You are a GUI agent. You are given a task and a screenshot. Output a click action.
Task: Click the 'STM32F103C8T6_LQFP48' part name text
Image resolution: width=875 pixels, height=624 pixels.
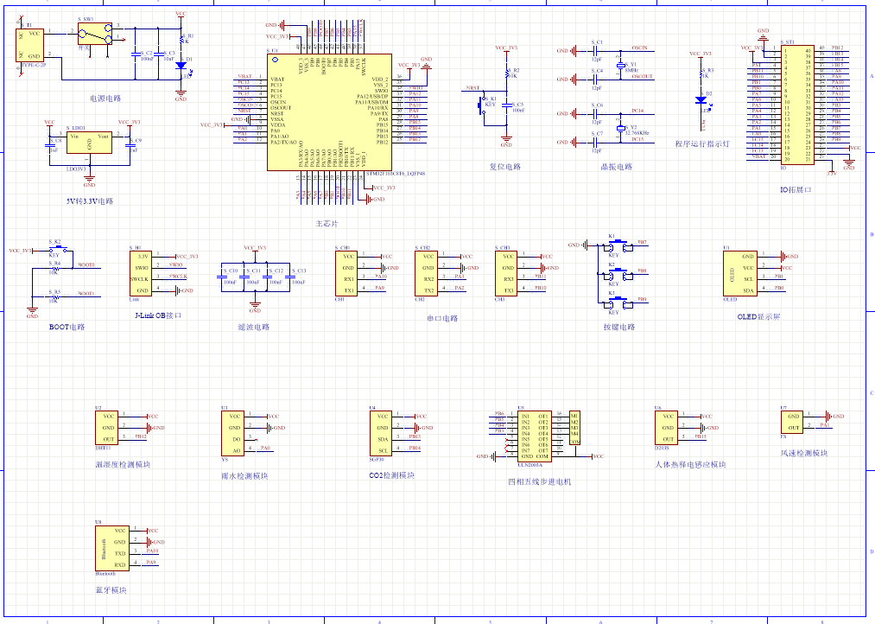click(x=396, y=174)
